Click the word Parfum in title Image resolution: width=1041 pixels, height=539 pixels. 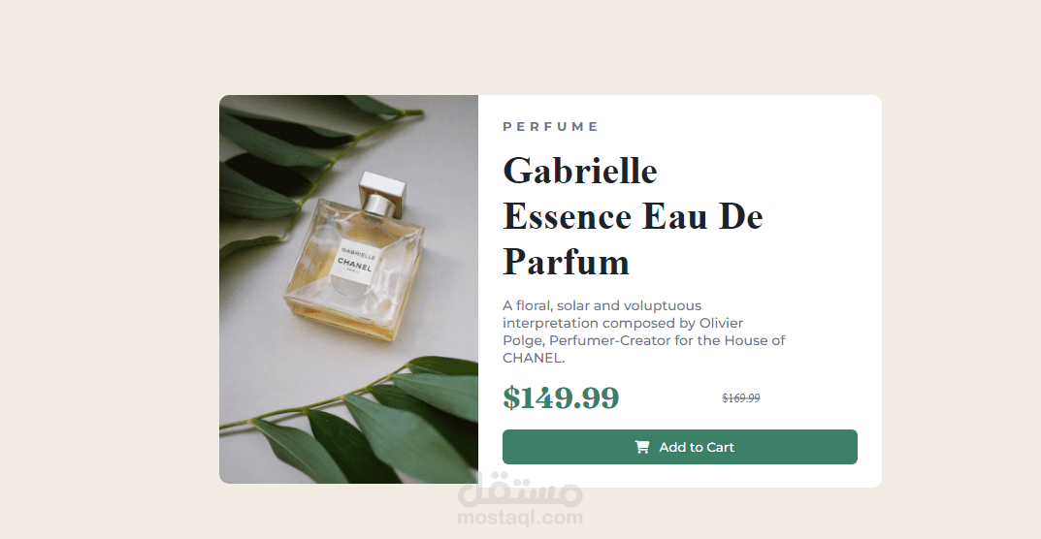[566, 262]
